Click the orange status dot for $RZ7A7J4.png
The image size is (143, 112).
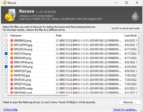12,54
